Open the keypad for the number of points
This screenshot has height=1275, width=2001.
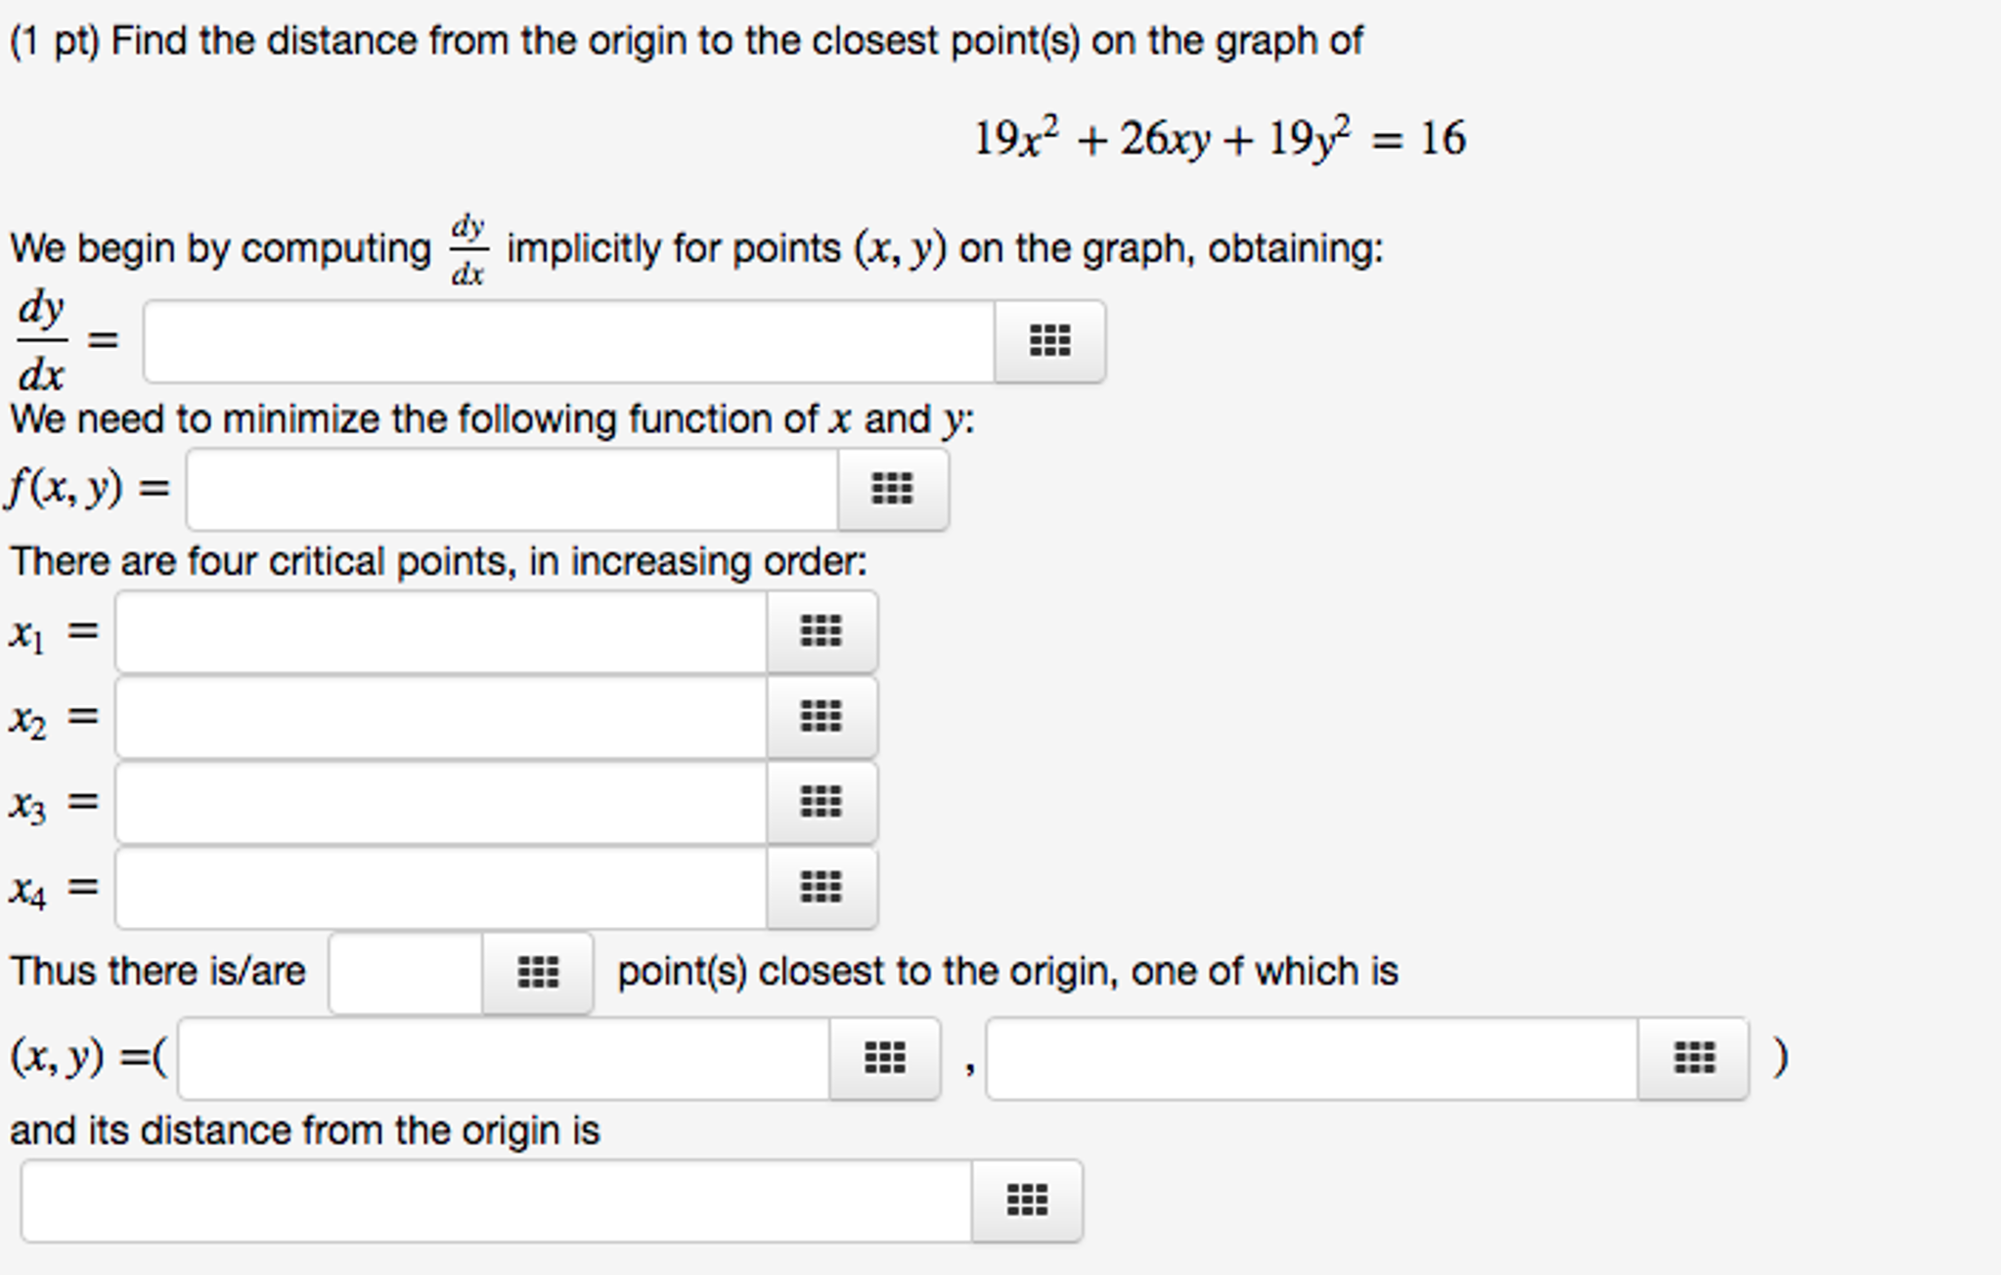point(538,972)
